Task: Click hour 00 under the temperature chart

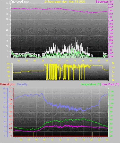Action: [107, 140]
